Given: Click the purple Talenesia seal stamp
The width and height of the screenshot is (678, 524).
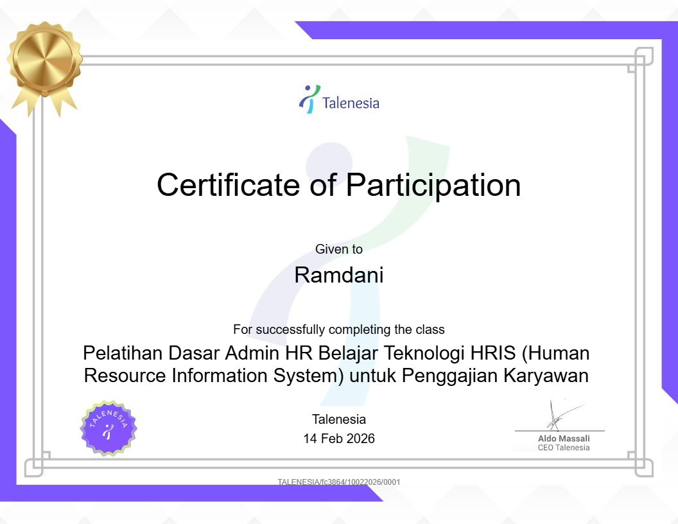Looking at the screenshot, I should [x=109, y=429].
